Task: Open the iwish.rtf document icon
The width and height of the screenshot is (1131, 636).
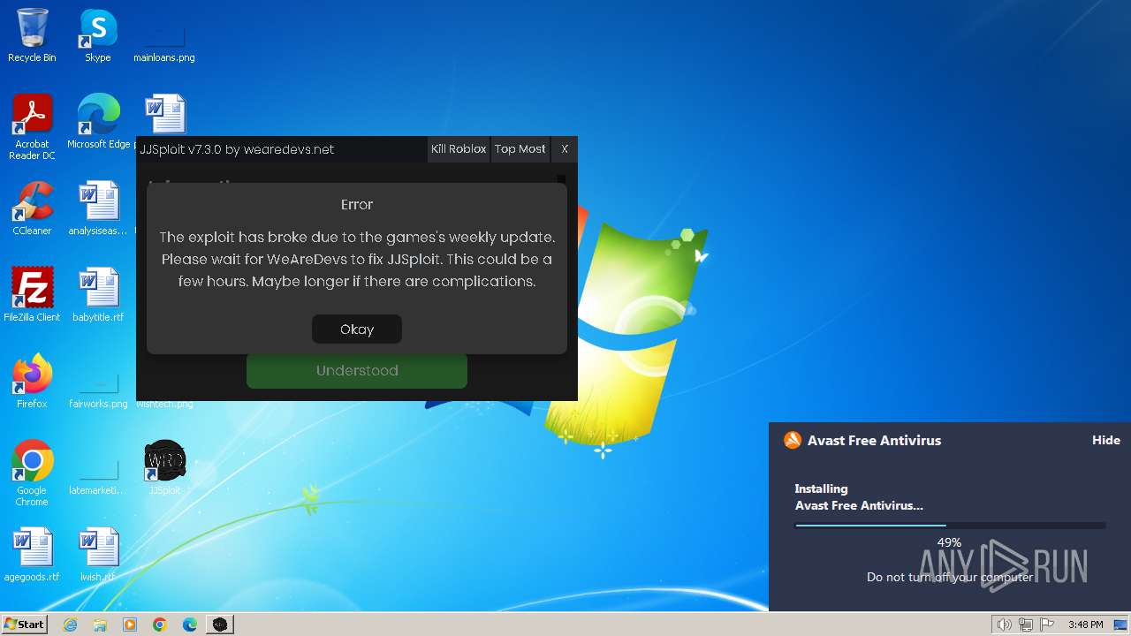Action: (x=98, y=555)
